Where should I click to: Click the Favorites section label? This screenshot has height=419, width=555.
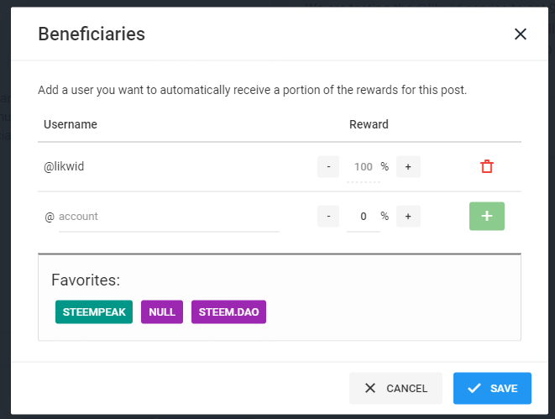(x=86, y=280)
